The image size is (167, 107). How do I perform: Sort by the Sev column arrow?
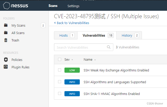click(72, 60)
